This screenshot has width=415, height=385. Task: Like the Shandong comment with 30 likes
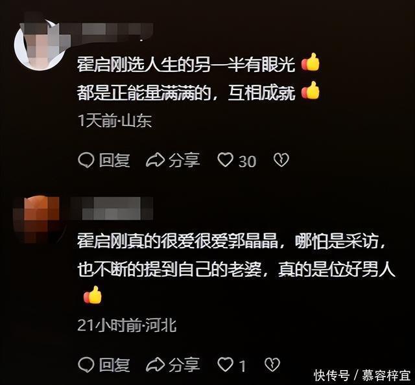(x=225, y=160)
